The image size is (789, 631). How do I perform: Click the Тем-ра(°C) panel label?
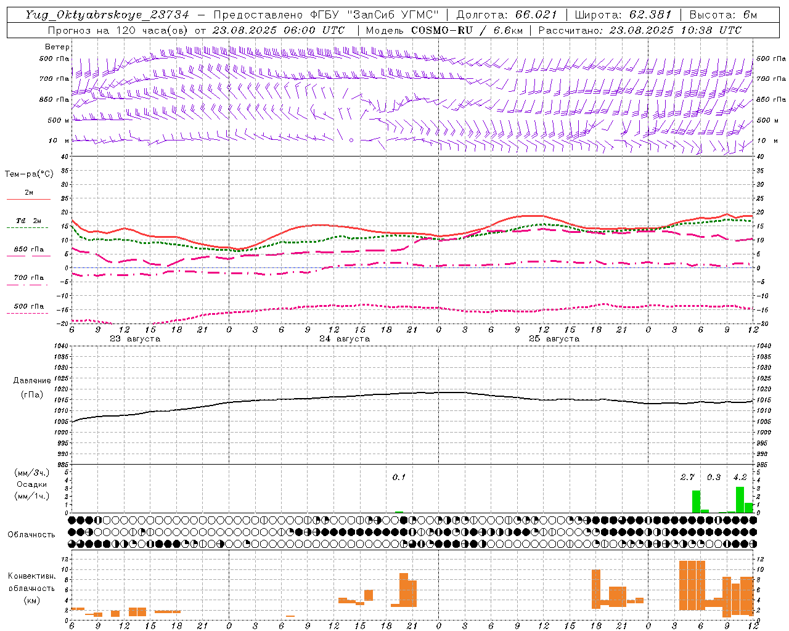(29, 174)
